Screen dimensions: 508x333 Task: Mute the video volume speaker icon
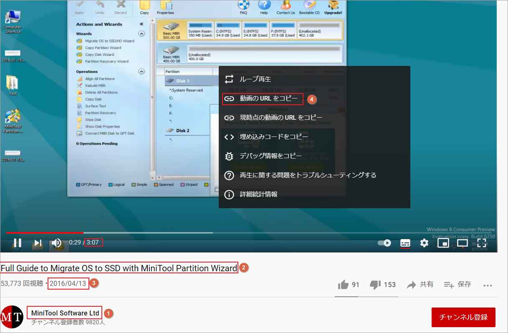[x=56, y=242]
